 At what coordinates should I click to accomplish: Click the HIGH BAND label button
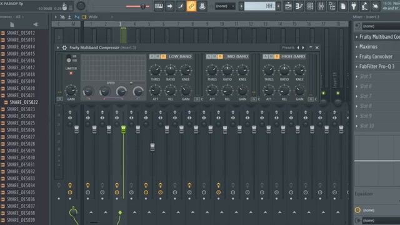(x=293, y=56)
